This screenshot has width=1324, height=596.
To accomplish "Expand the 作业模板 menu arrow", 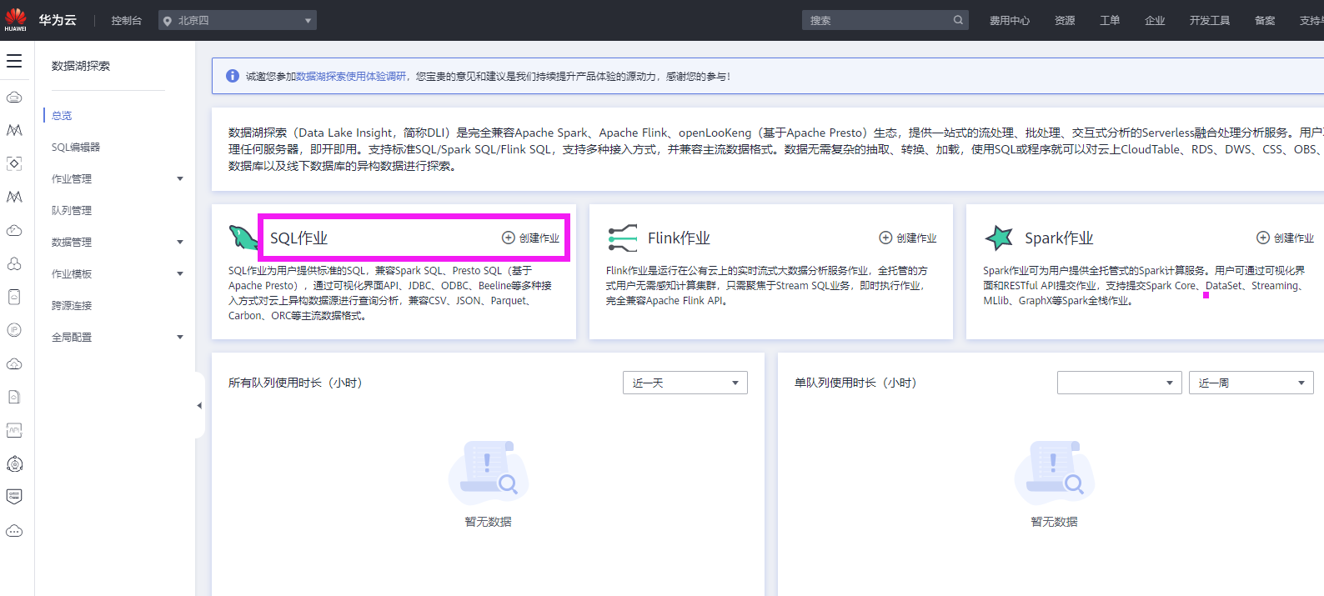I will 180,273.
